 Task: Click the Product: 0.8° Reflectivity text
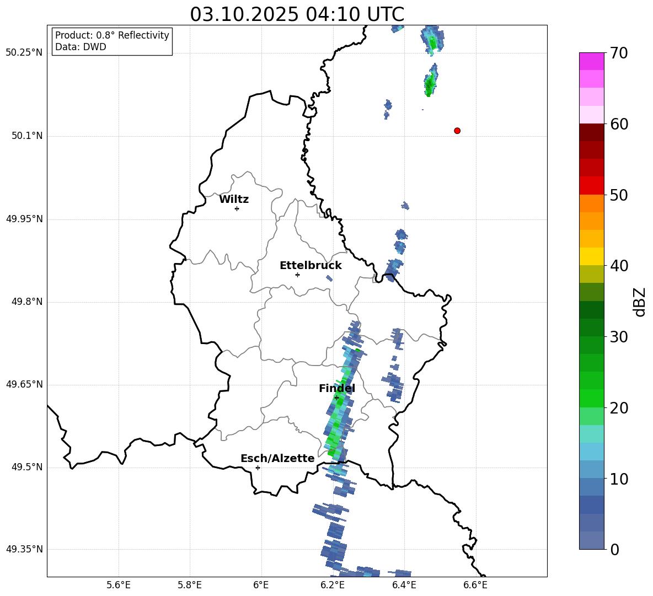tap(112, 35)
